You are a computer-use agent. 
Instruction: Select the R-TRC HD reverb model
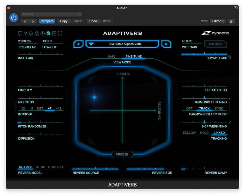point(55,167)
